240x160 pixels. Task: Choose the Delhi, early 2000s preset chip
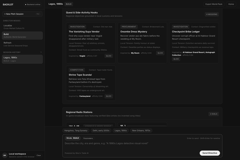click(101, 131)
